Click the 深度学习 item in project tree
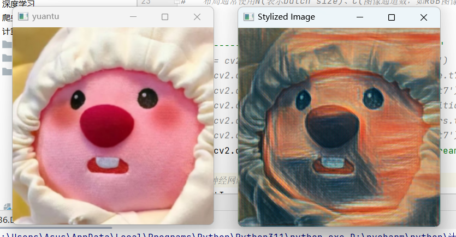 [19, 4]
